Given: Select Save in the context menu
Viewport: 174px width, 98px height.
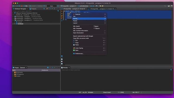Looking at the screenshot, I should [89, 50].
